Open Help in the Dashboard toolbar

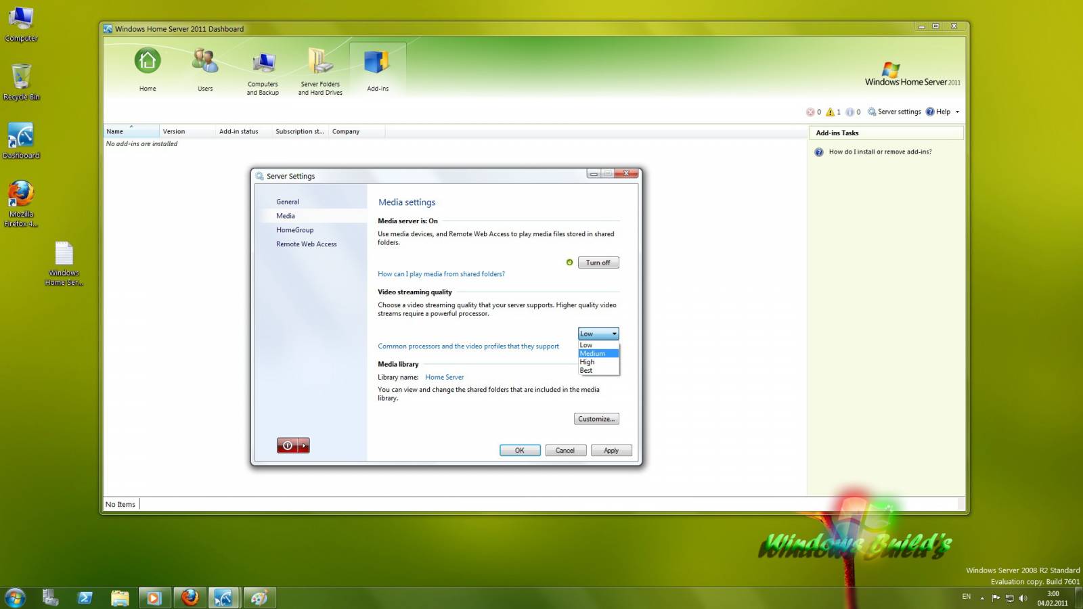click(938, 112)
